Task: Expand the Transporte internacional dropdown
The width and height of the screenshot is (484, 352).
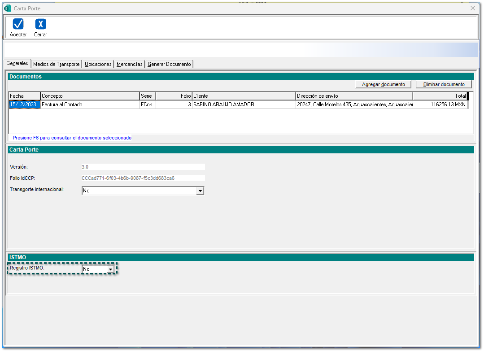Action: click(x=201, y=191)
